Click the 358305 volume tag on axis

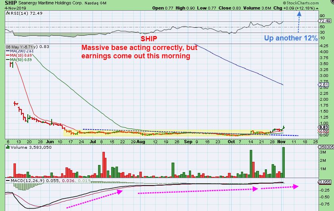pyautogui.click(x=326, y=147)
